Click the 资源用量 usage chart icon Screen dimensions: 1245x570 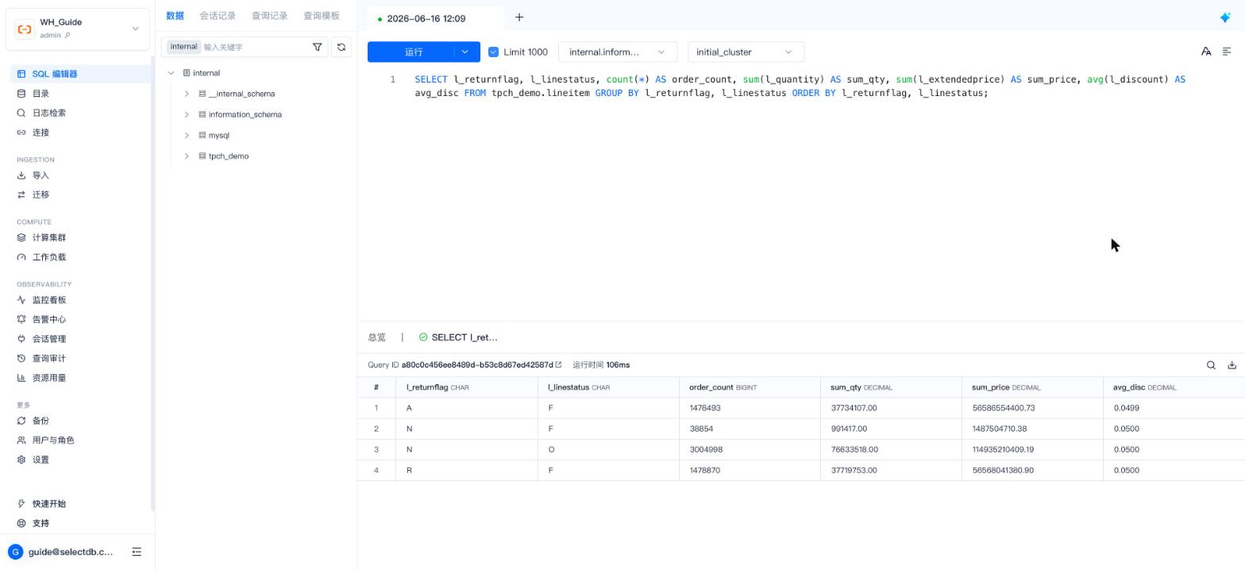coord(21,378)
